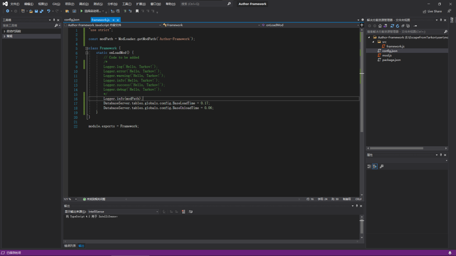Click the Home icon in Solution Explorer
The width and height of the screenshot is (456, 256).
click(x=380, y=26)
